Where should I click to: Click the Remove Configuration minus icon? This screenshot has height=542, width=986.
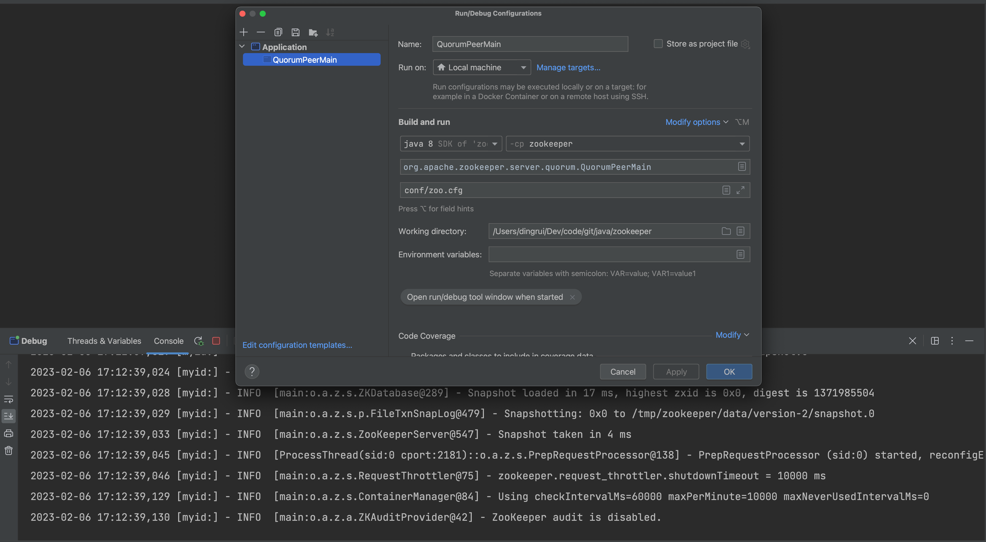(x=261, y=33)
